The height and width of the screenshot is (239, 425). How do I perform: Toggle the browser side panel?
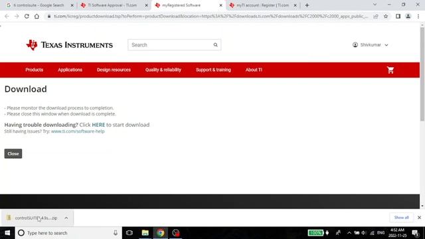pyautogui.click(x=398, y=16)
